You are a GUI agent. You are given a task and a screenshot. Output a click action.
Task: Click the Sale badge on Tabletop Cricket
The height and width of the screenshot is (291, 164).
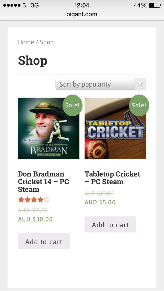139,105
